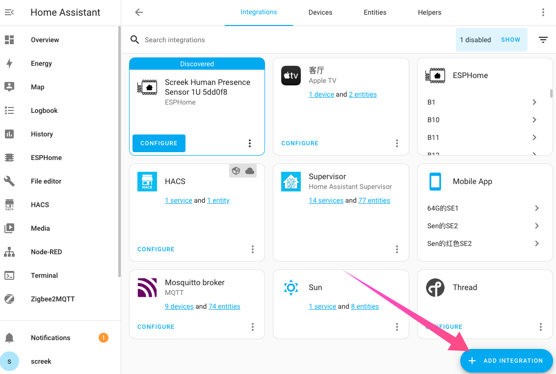The width and height of the screenshot is (556, 374).
Task: Open three-dot menu on Mosquitto broker card
Action: click(x=253, y=327)
